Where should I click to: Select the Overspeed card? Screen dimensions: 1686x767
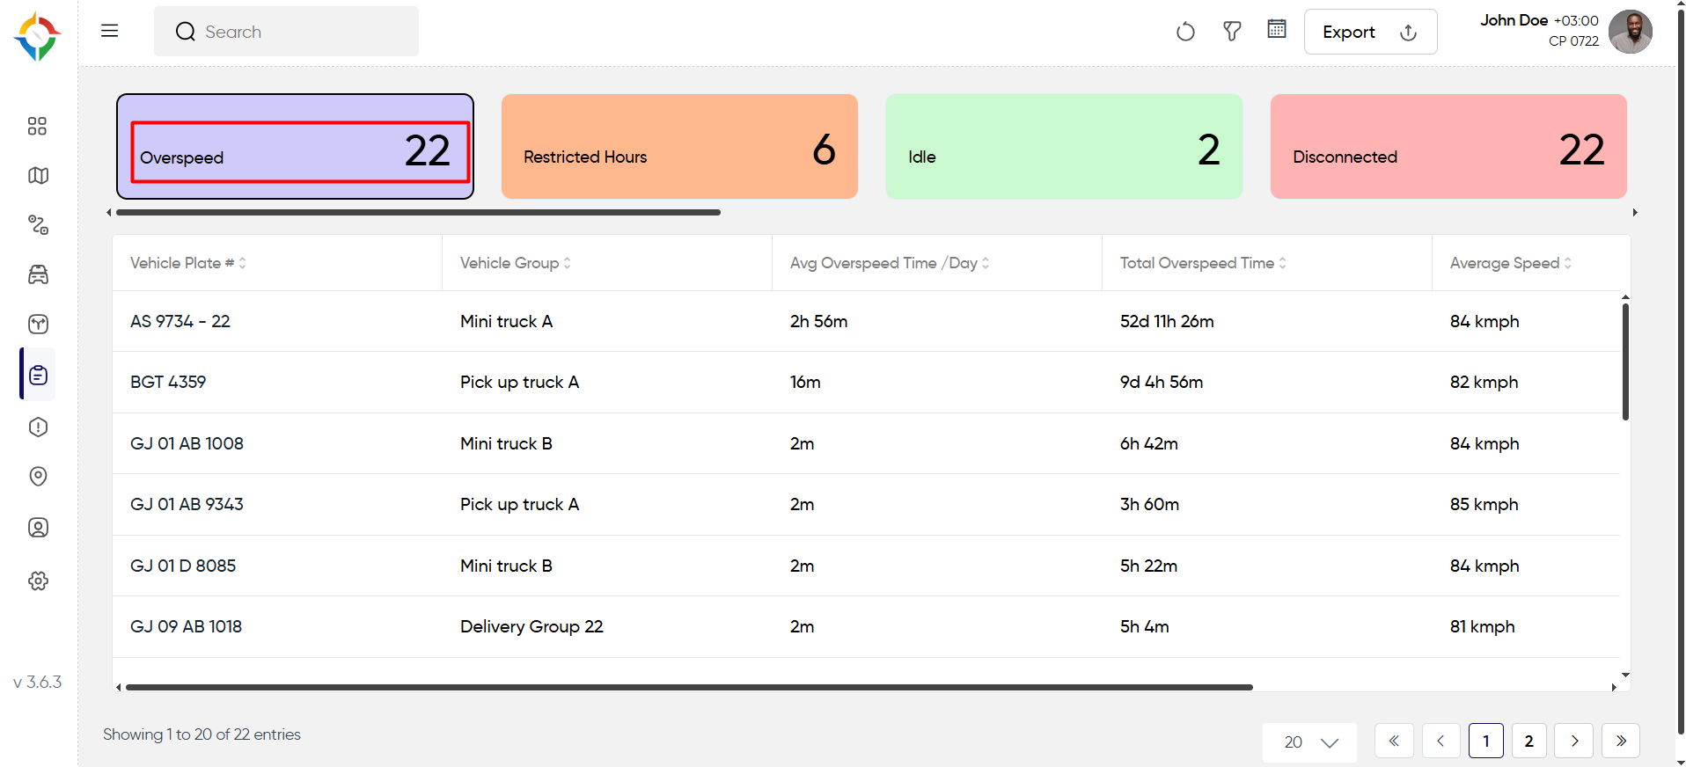pyautogui.click(x=295, y=147)
